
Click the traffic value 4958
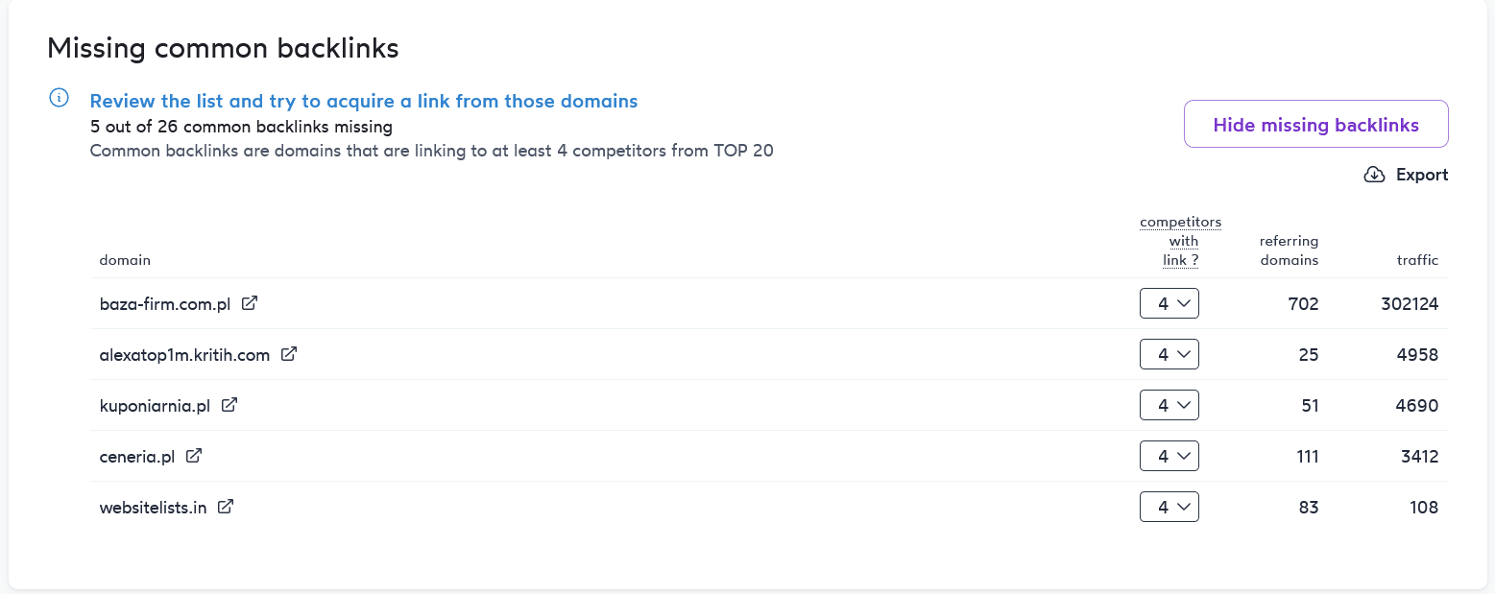1417,355
